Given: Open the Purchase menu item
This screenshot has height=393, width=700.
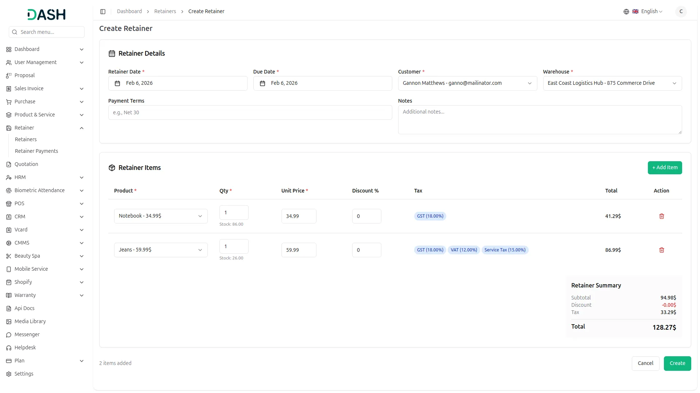Looking at the screenshot, I should tap(45, 102).
